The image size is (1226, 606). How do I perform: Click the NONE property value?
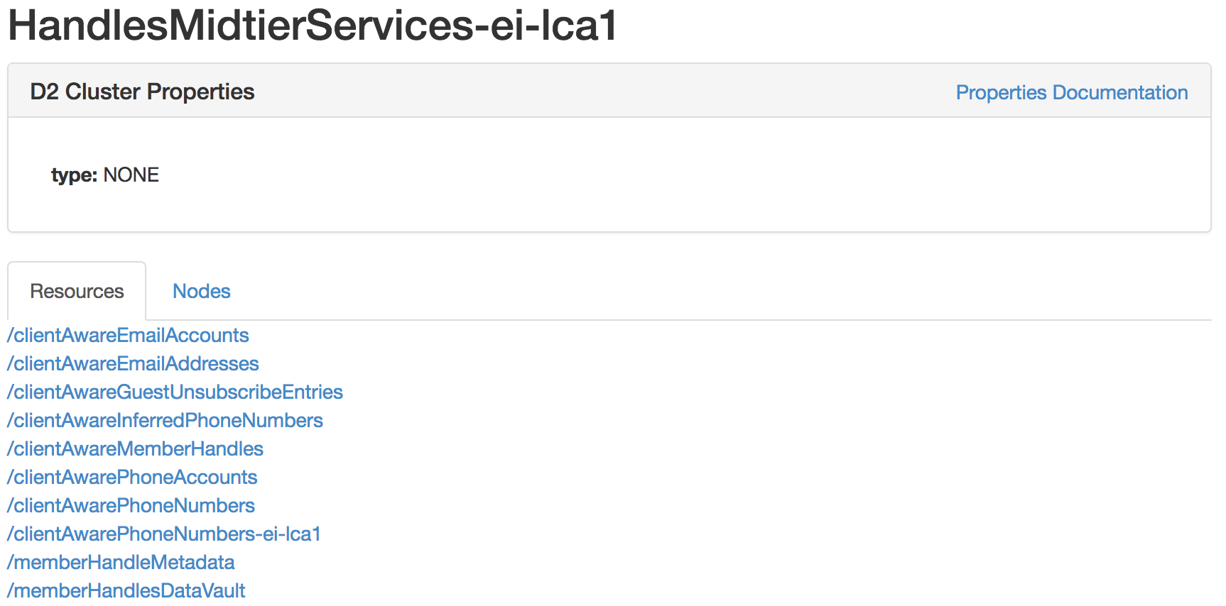(x=131, y=175)
